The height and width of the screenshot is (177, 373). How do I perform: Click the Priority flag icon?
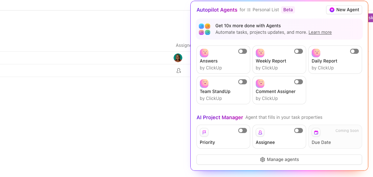(x=204, y=133)
